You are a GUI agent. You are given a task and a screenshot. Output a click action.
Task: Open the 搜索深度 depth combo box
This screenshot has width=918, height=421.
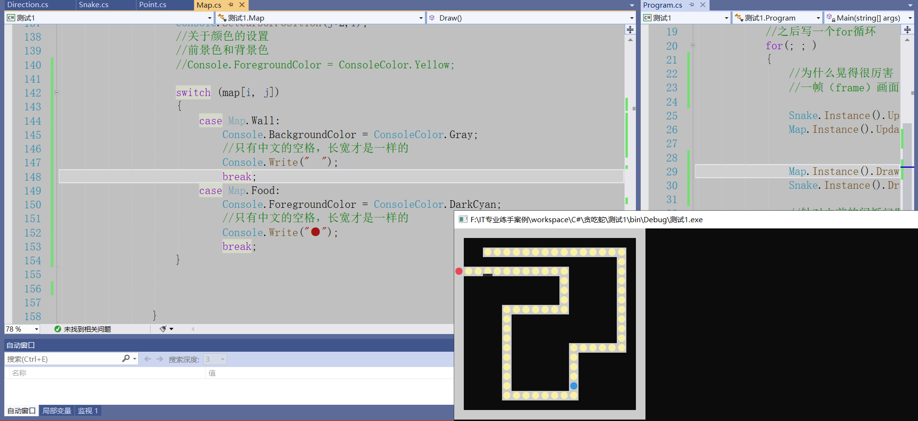click(215, 359)
